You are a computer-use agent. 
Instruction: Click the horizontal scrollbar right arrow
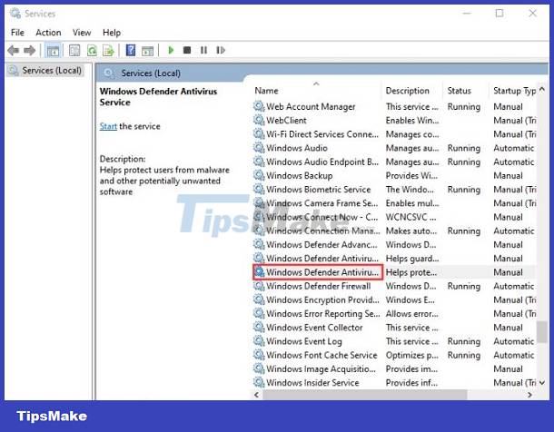(529, 395)
